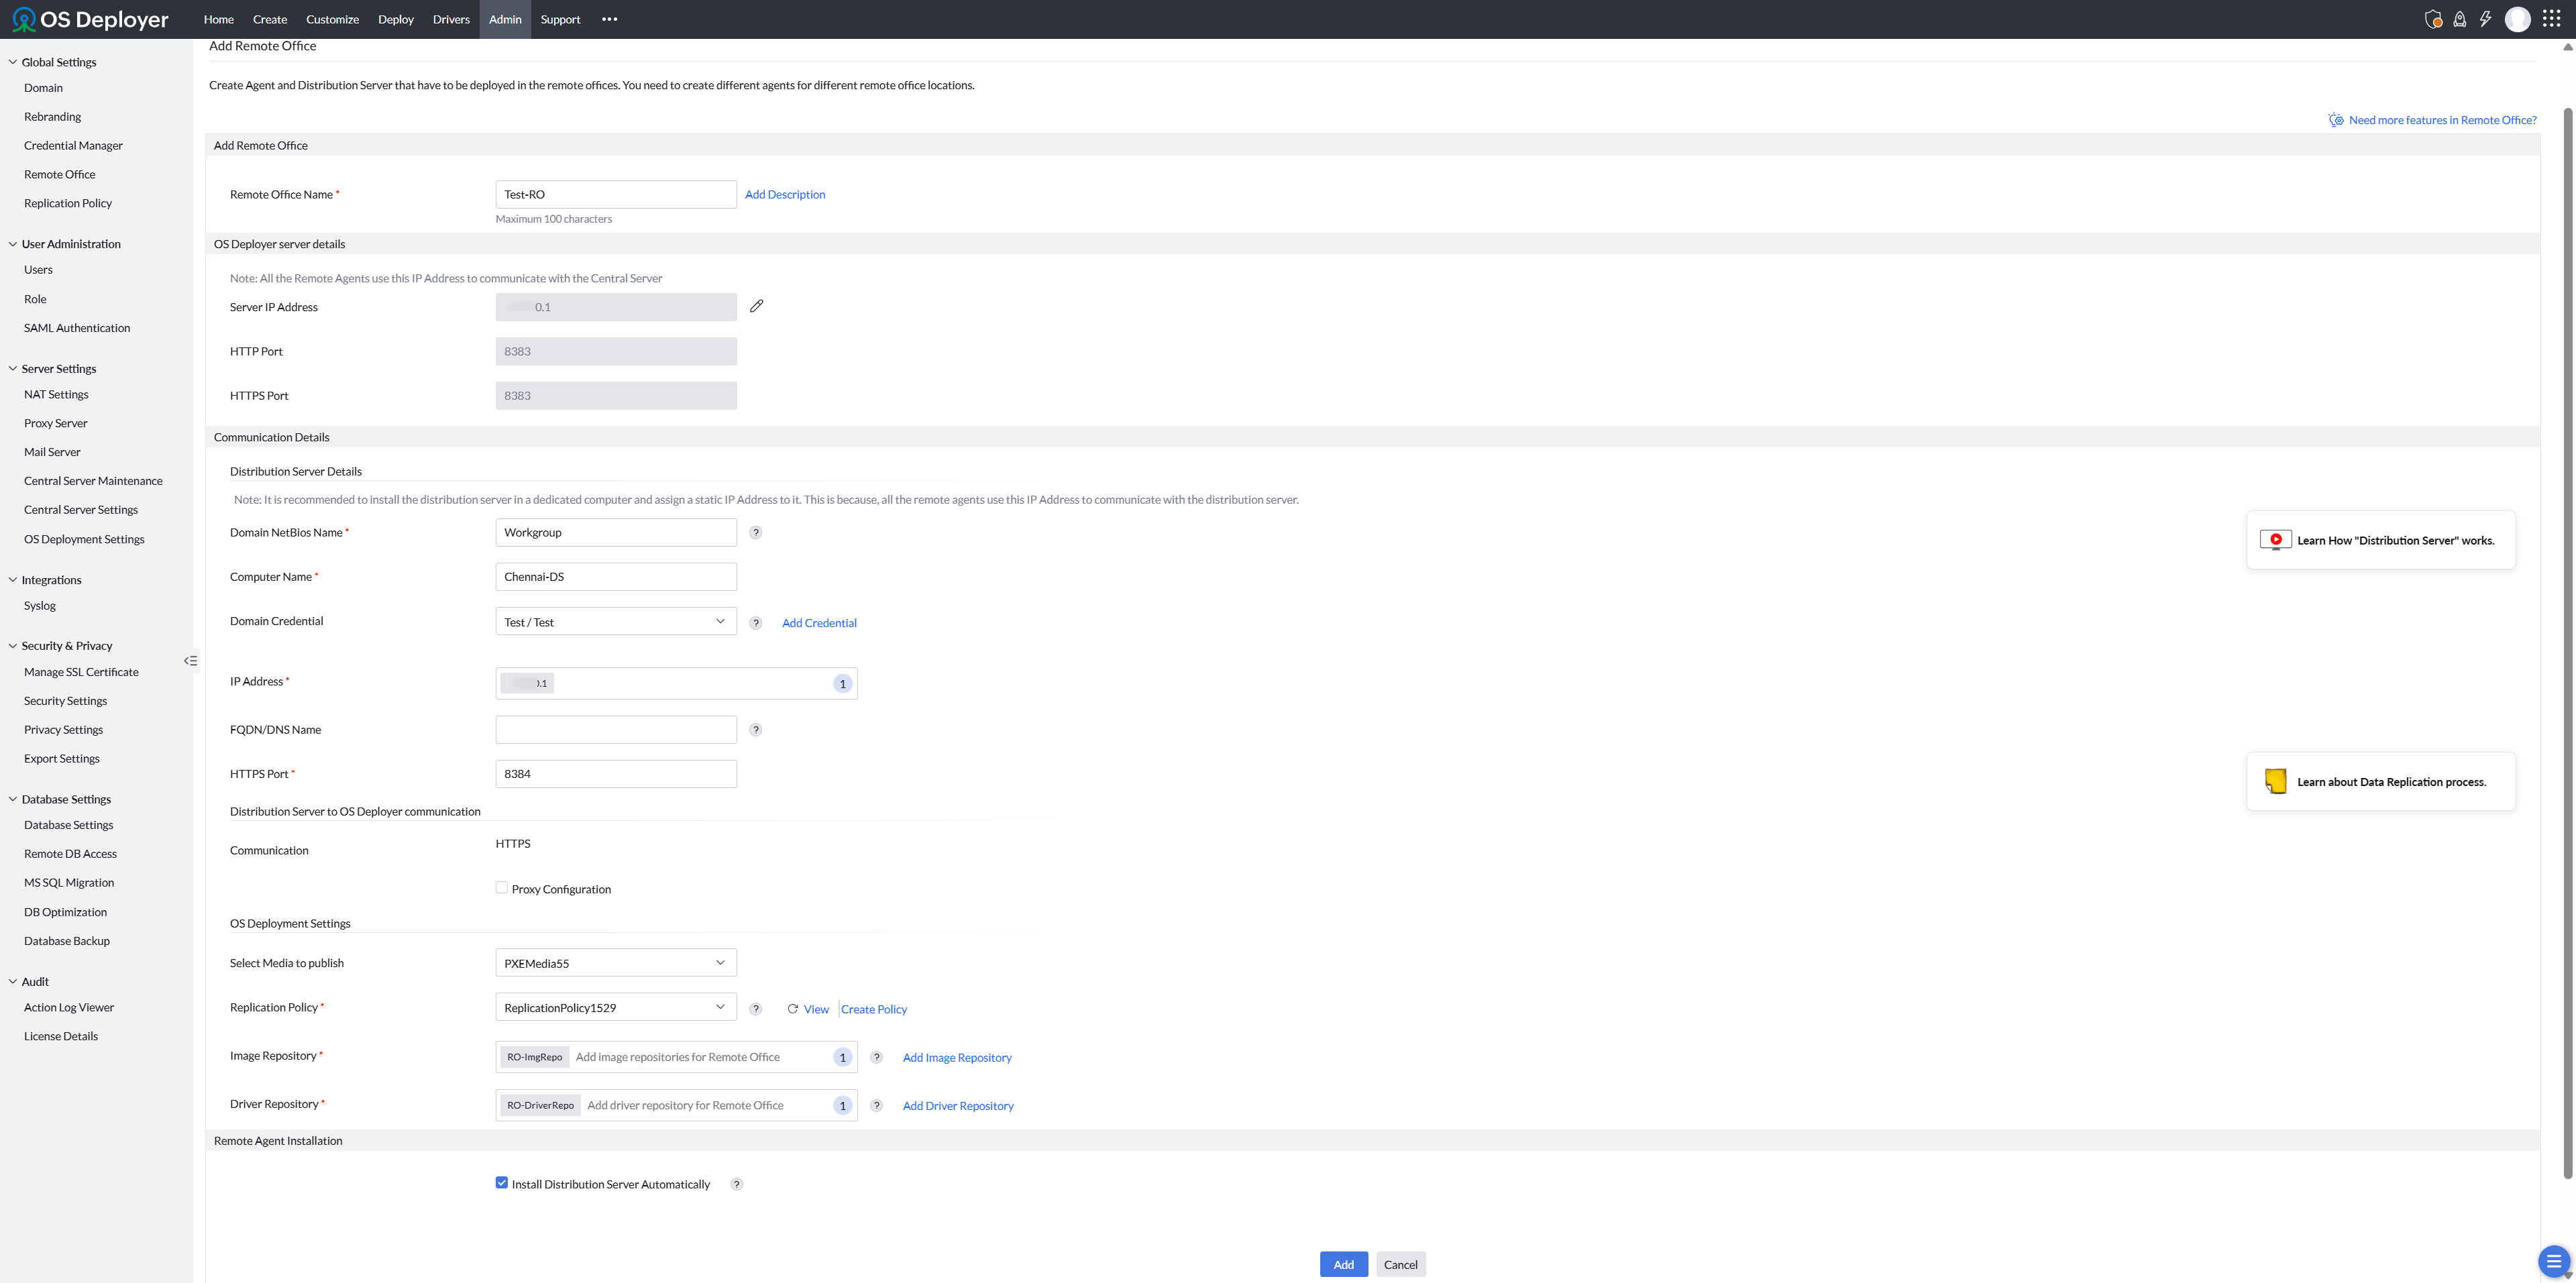Viewport: 2576px width, 1283px height.
Task: Click the Add Credential link
Action: click(x=818, y=622)
